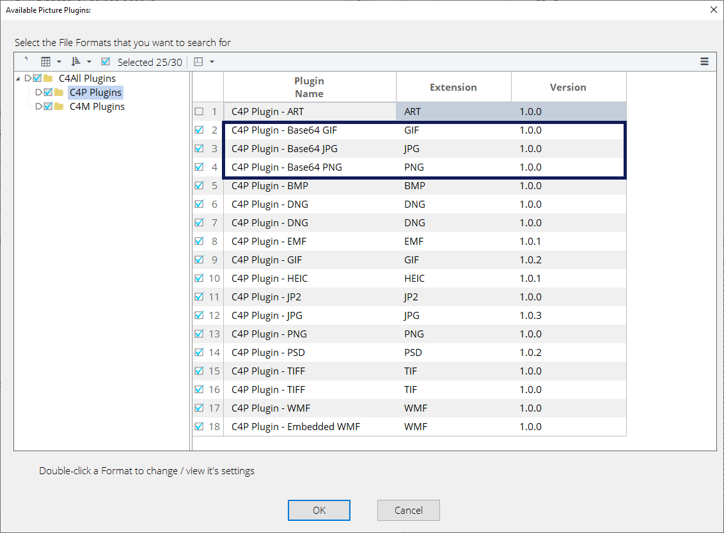Click the "Selected 25/30" toolbar label
The height and width of the screenshot is (533, 724).
150,62
